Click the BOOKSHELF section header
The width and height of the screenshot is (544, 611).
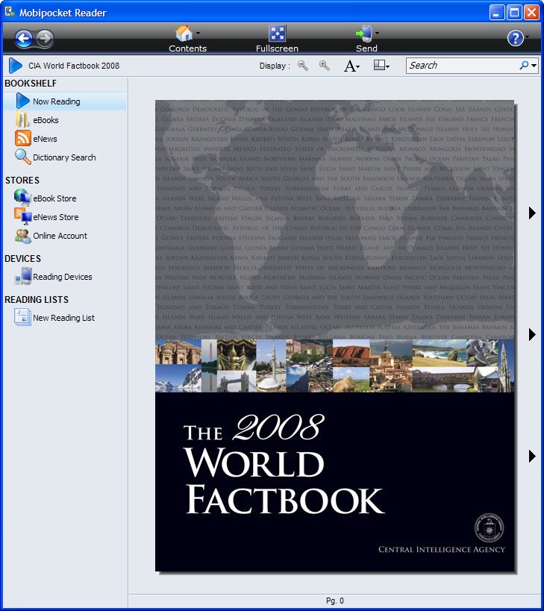pyautogui.click(x=31, y=84)
